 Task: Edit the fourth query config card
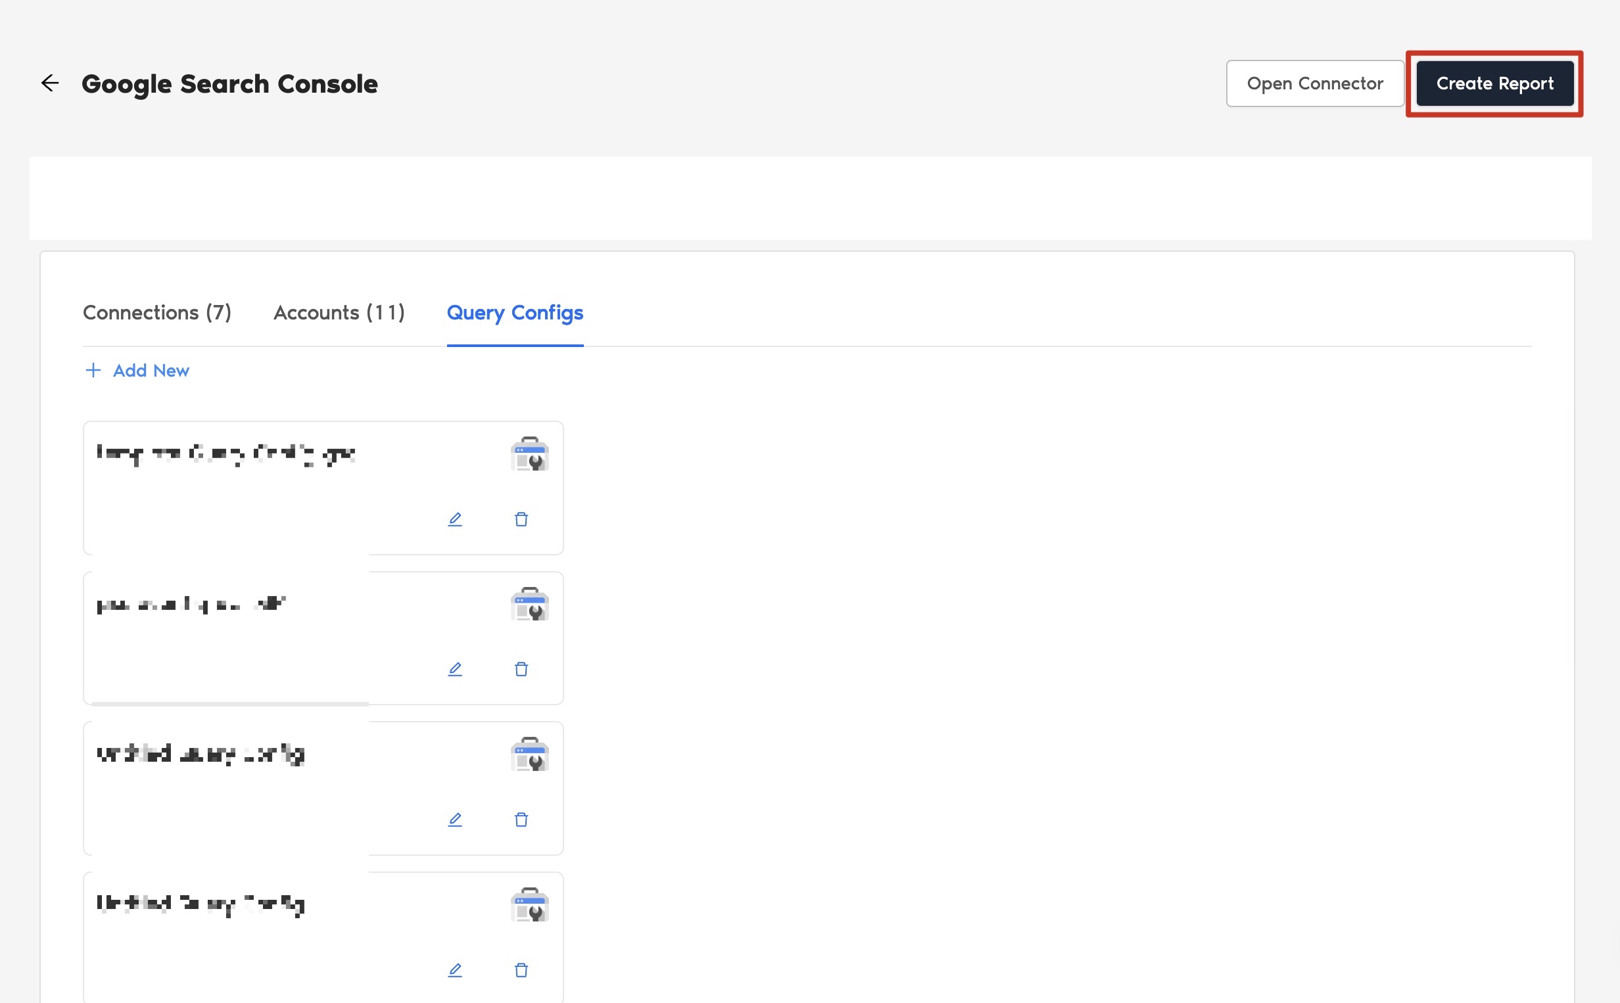click(x=454, y=971)
